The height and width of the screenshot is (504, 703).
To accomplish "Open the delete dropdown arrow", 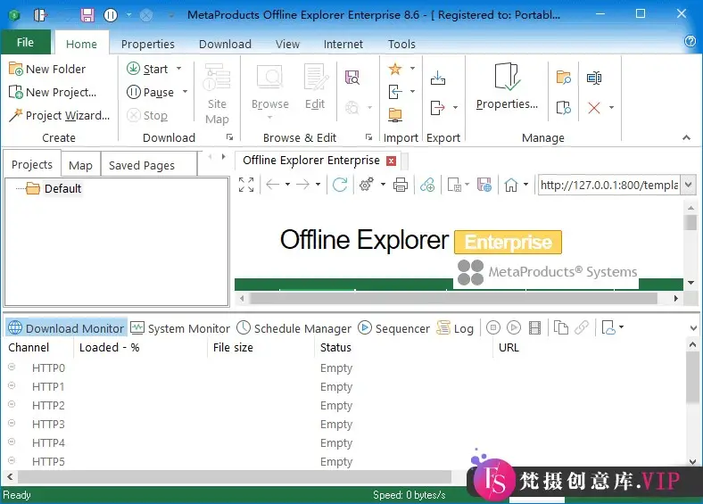I will [611, 108].
